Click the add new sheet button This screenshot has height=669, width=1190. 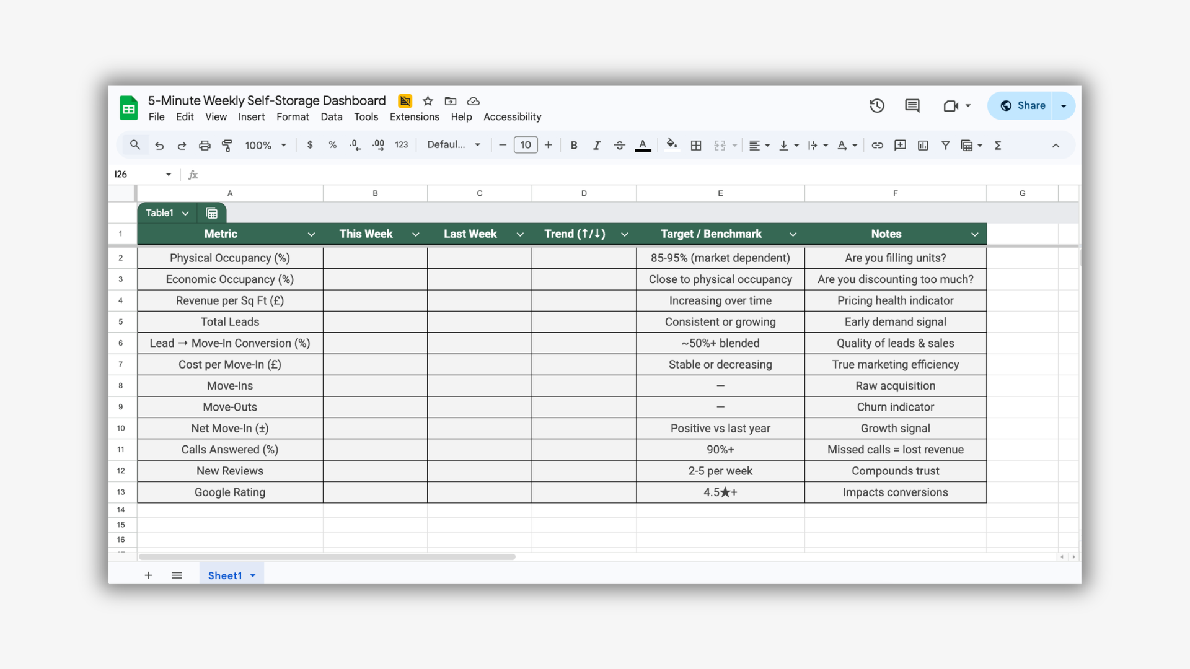pos(148,575)
